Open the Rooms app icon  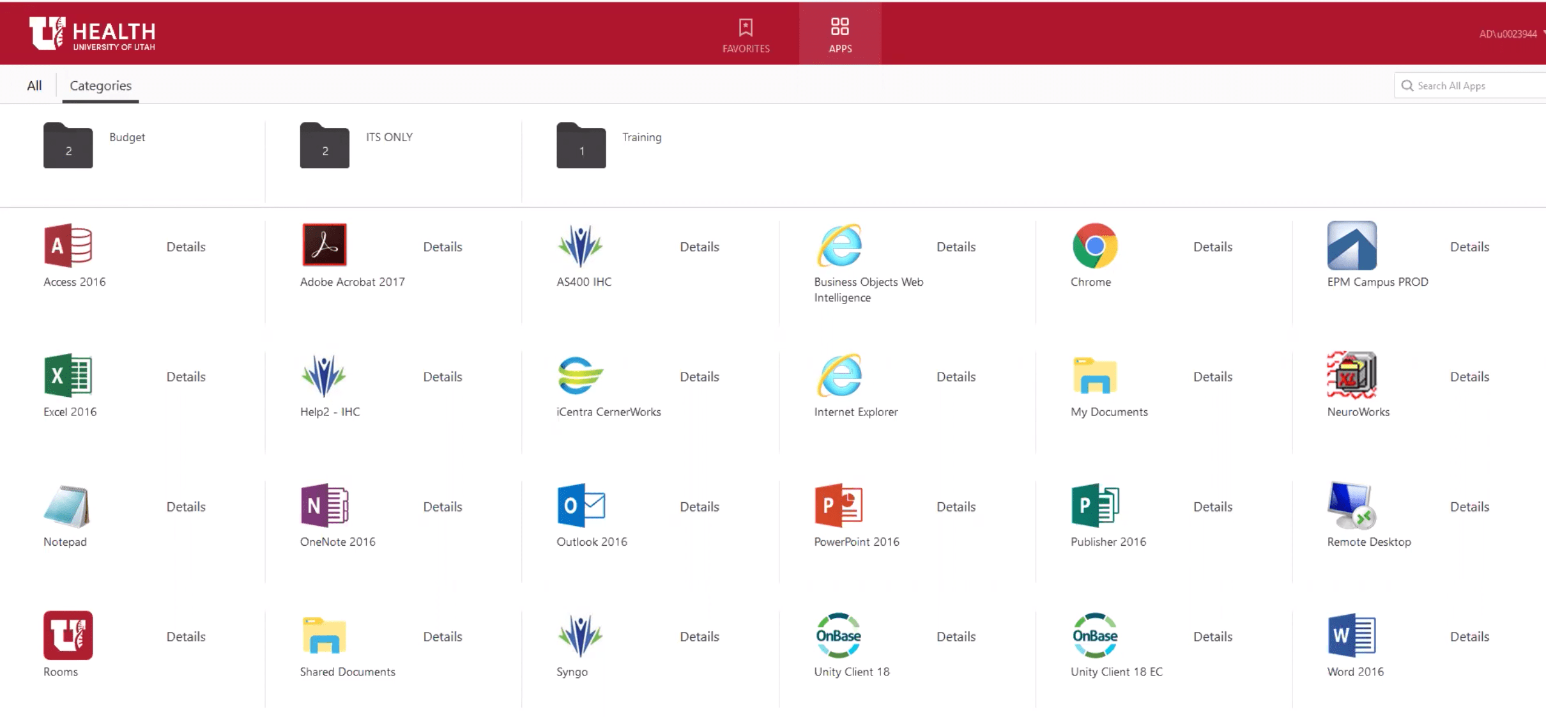(68, 635)
